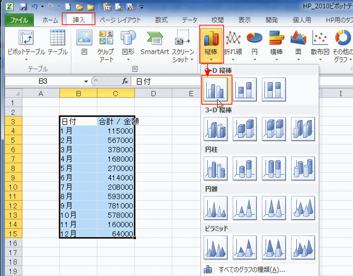This screenshot has width=353, height=276.
Task: Switch to the 数式 formulas tab
Action: [161, 20]
